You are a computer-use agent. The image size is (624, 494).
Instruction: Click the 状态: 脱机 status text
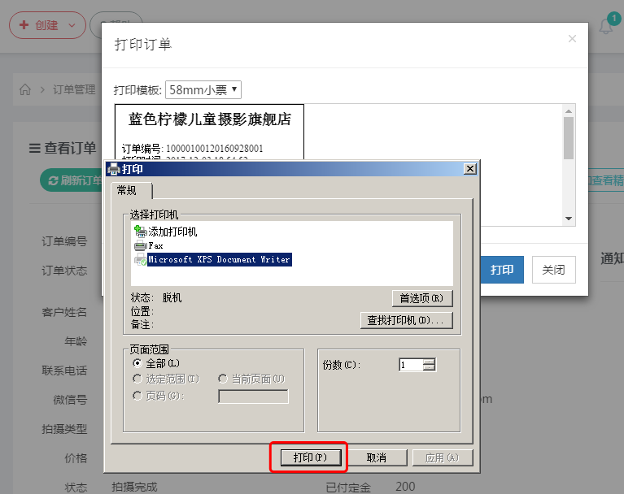click(156, 297)
